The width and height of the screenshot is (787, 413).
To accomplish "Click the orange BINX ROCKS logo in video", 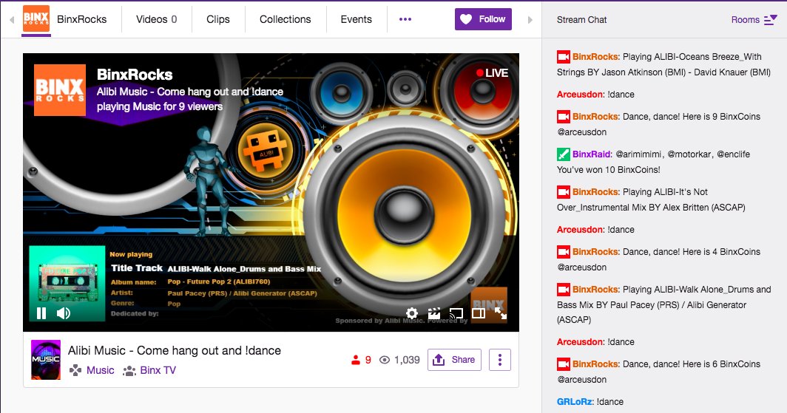I will pyautogui.click(x=60, y=90).
